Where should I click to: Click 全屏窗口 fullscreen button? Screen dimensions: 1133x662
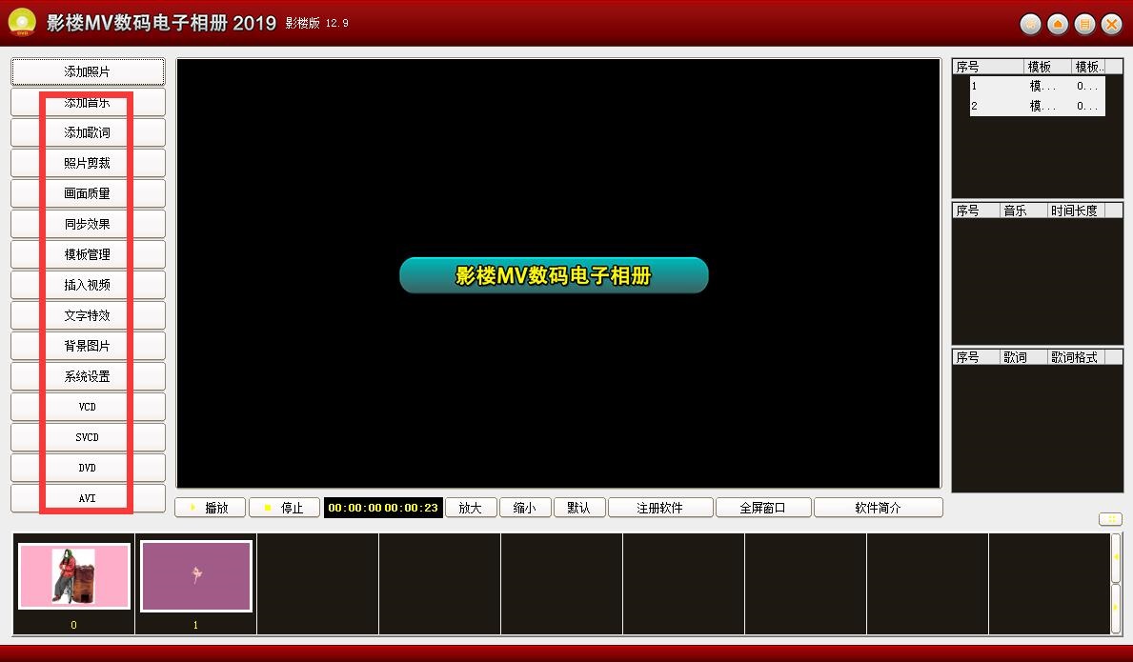click(762, 508)
